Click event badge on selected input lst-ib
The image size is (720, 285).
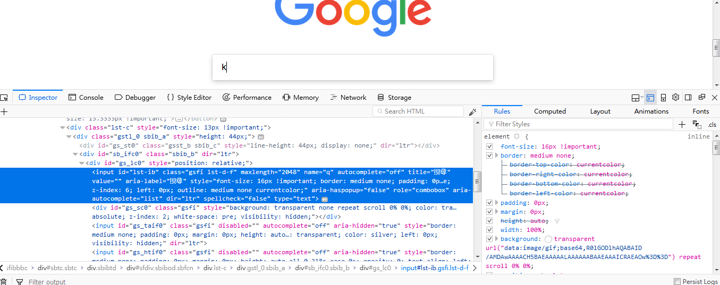[325, 199]
